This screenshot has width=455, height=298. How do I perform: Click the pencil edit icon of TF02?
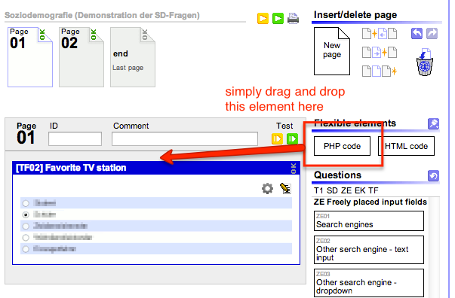coord(285,188)
